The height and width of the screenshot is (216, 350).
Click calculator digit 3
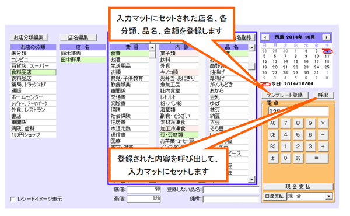click(x=310, y=147)
